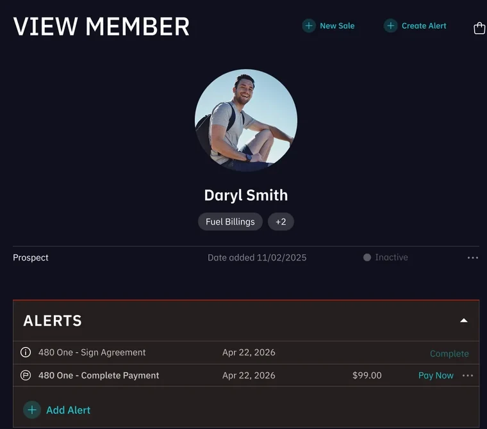Click the Daryl Smith member name
The image size is (487, 429).
(x=246, y=195)
